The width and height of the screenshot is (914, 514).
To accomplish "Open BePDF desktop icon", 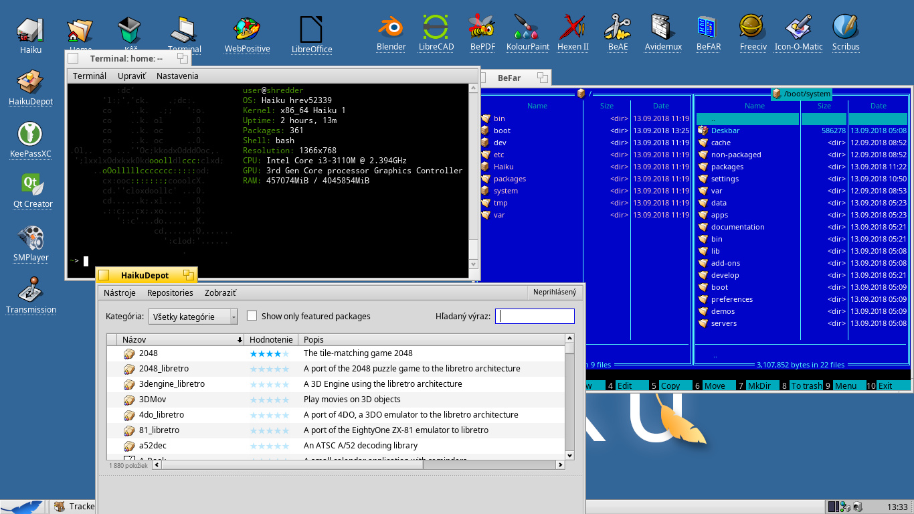I will (482, 27).
